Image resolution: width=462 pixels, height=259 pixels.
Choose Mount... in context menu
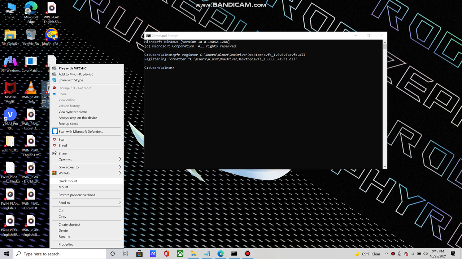click(87, 187)
